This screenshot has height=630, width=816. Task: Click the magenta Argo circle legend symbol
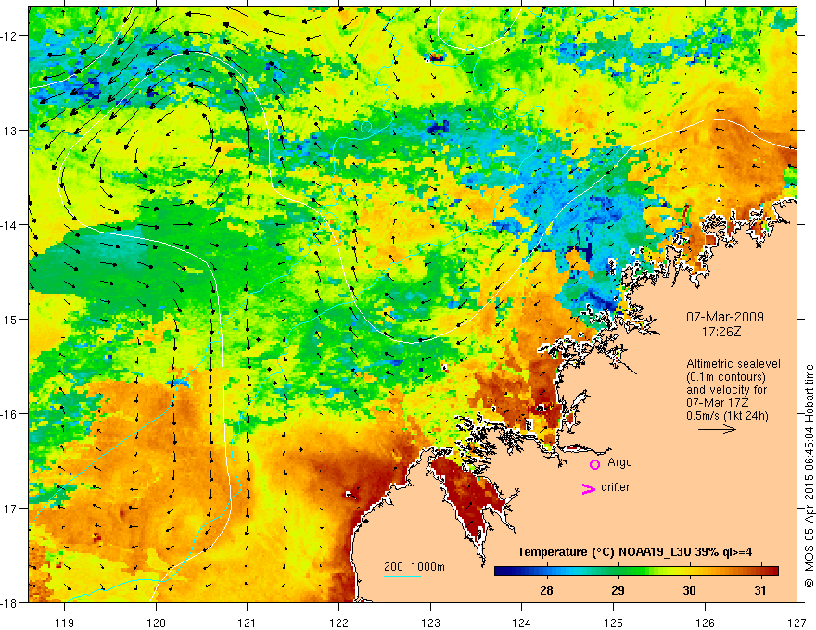(594, 464)
